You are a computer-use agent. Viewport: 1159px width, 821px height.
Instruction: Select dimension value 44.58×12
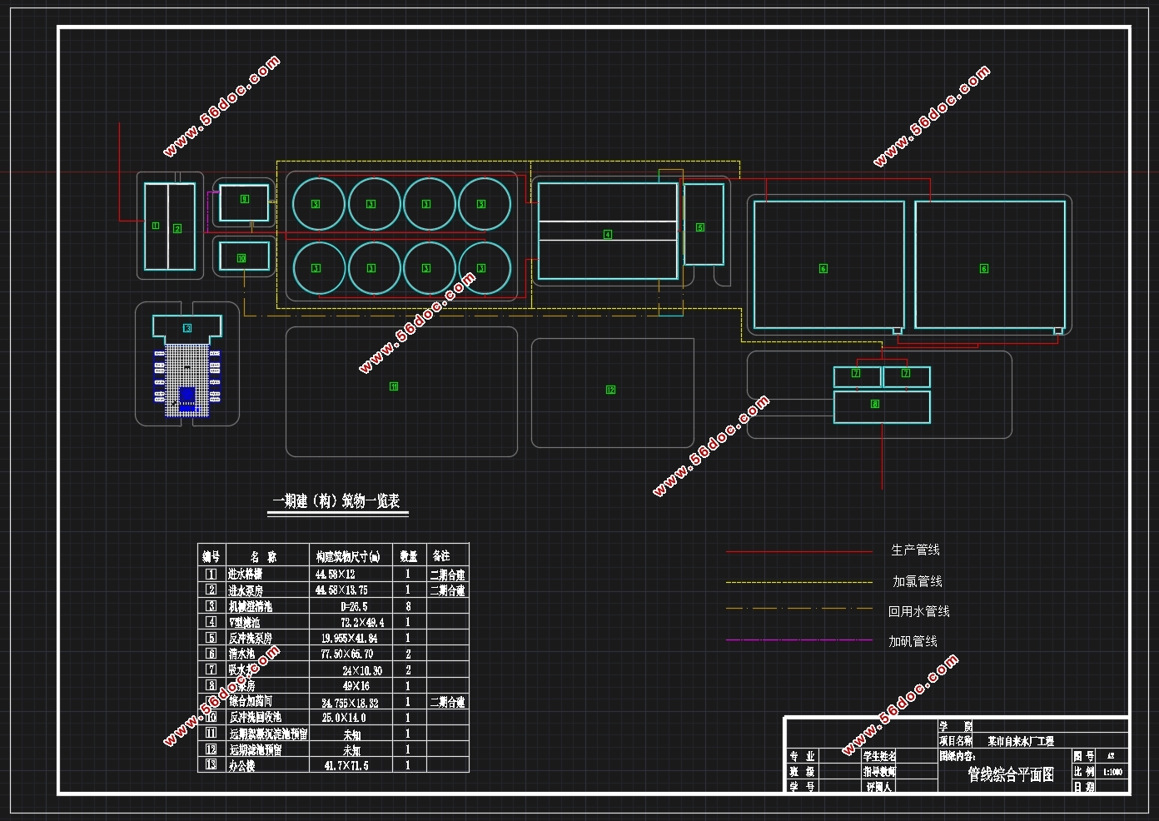pyautogui.click(x=335, y=575)
